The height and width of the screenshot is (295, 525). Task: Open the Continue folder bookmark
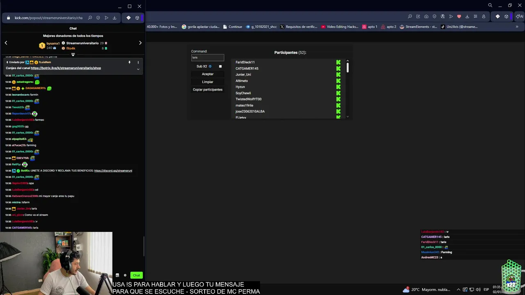[x=233, y=27]
